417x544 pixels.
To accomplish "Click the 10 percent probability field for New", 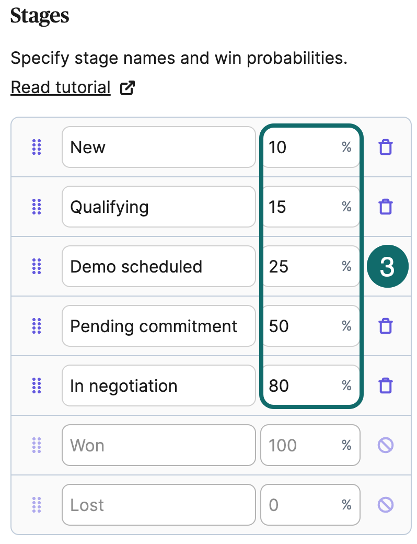I will (310, 147).
